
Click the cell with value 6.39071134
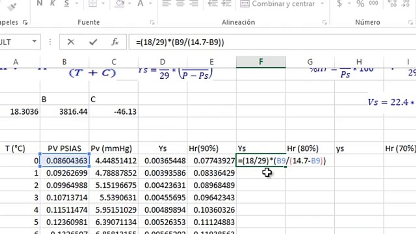114,223
